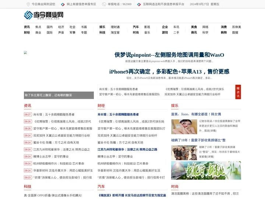Open 数据 navigation link
265x199 pixels.
point(235,32)
